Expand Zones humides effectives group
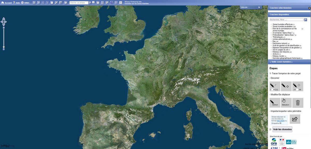The image size is (311, 149). 282,24
